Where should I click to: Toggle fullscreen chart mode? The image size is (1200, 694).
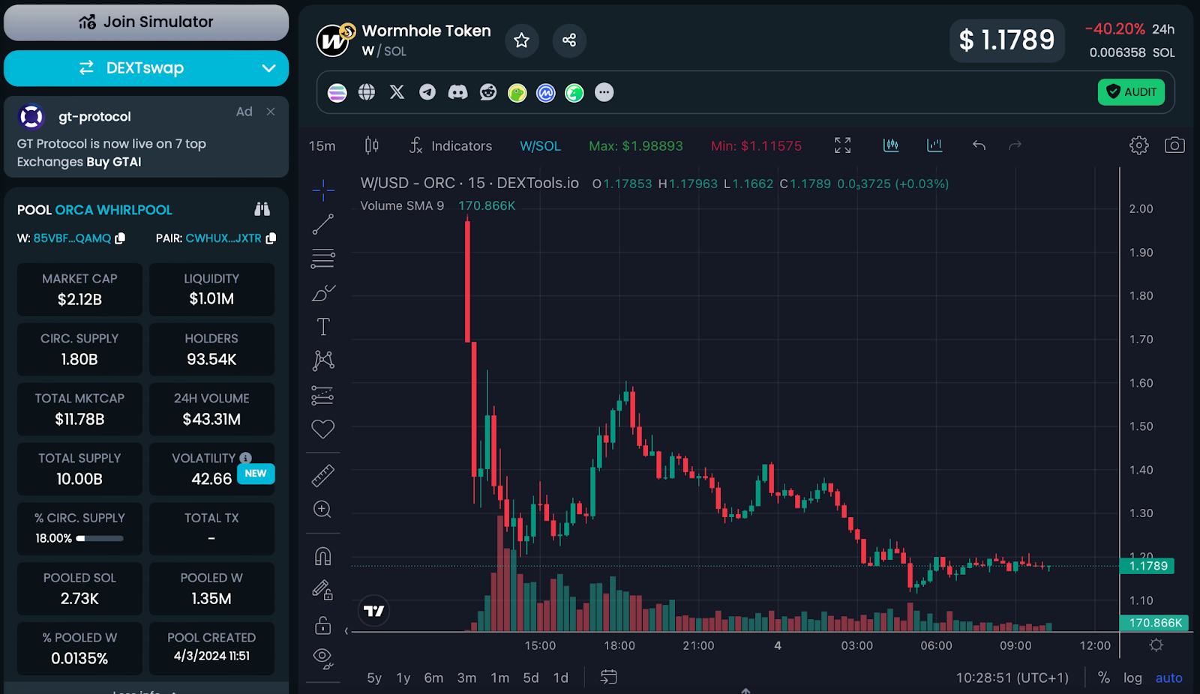(x=843, y=145)
